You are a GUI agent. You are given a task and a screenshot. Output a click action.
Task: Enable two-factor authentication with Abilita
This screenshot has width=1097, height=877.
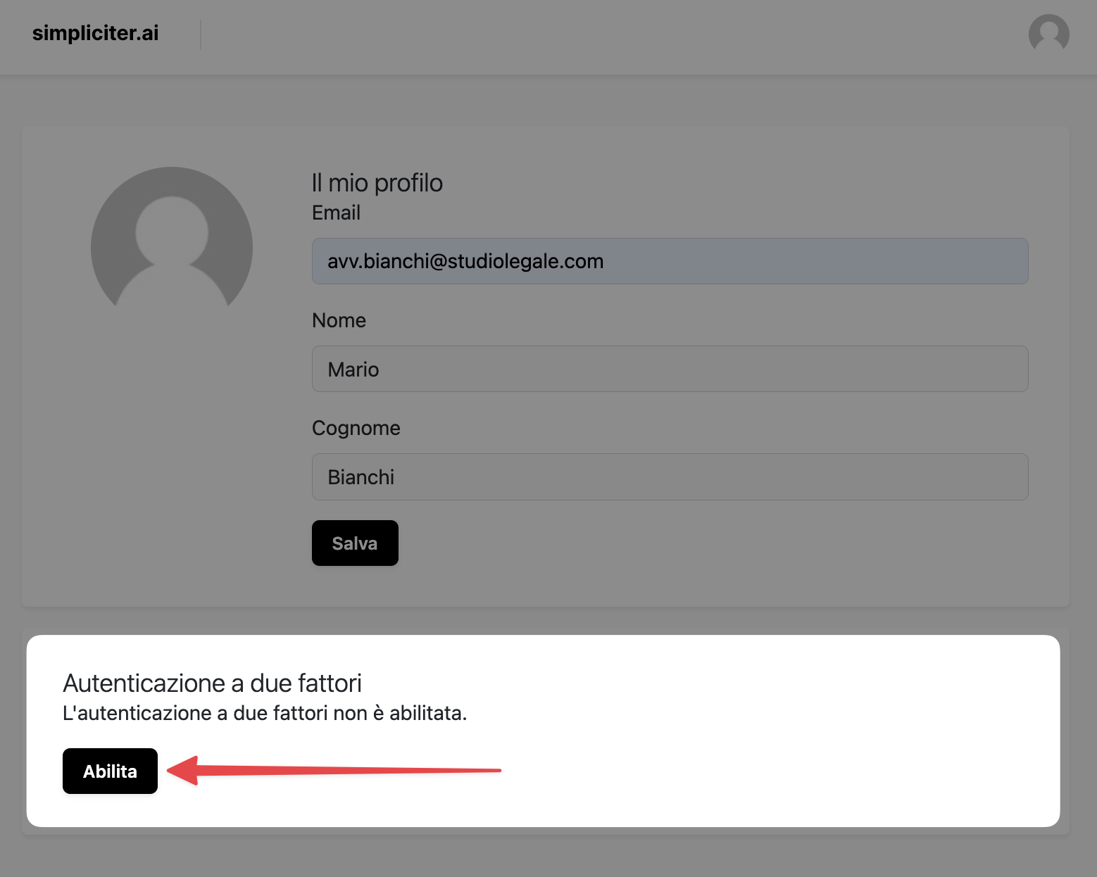[x=110, y=771]
